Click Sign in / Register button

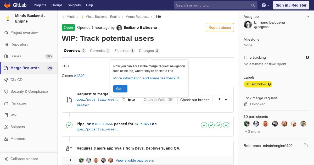pyautogui.click(x=291, y=5)
